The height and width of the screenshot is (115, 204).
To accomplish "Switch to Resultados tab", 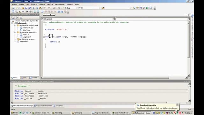I will pyautogui.click(x=58, y=106).
